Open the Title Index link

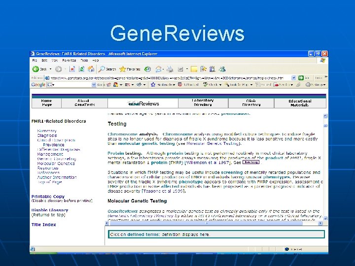click(44, 225)
